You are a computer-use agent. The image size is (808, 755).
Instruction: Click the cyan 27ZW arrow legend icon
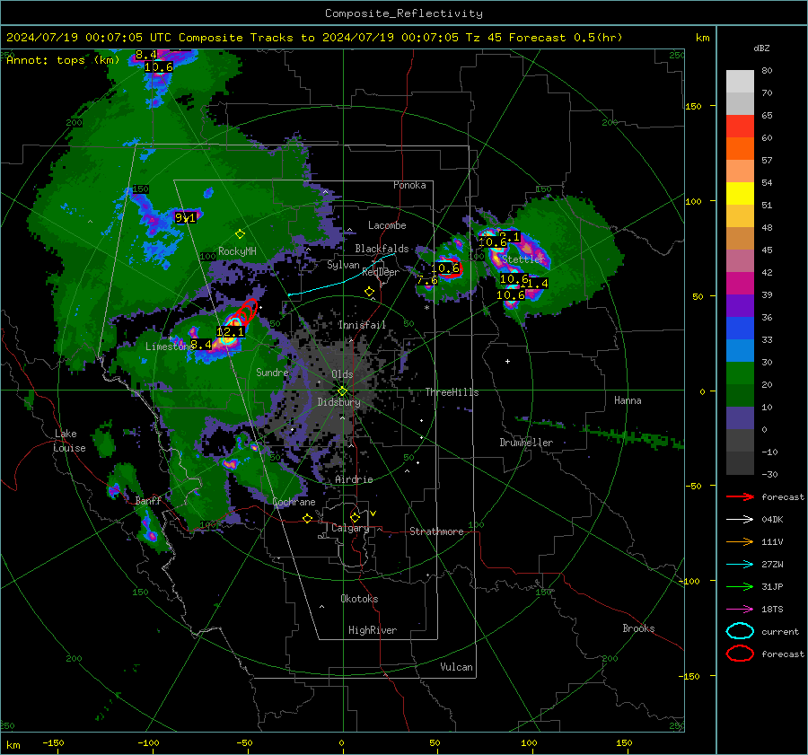click(740, 565)
